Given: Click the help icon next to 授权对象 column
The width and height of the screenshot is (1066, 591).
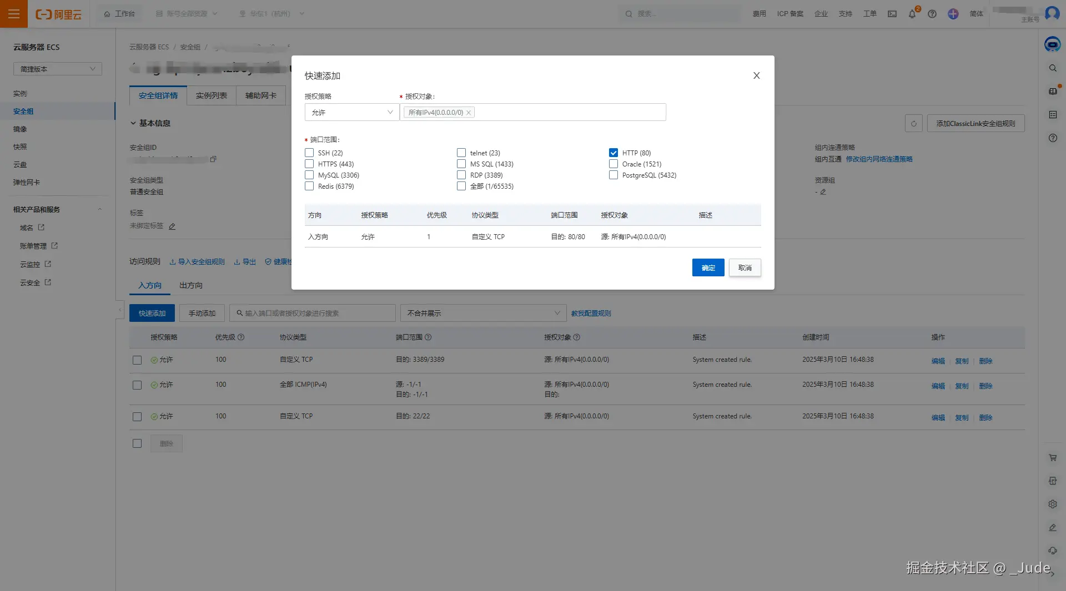Looking at the screenshot, I should [x=577, y=337].
